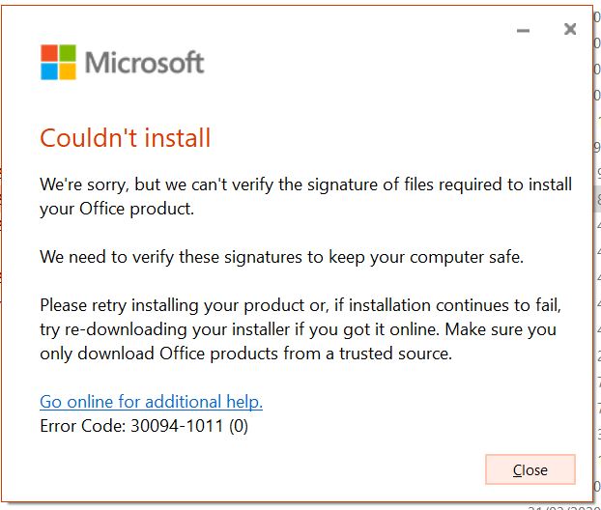The width and height of the screenshot is (601, 510).
Task: Dismiss the dialog with the X icon
Action: [x=570, y=29]
